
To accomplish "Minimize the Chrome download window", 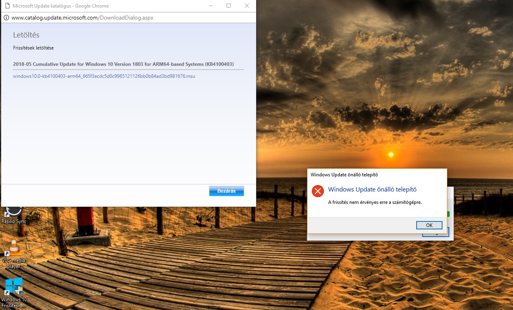I will (x=210, y=6).
